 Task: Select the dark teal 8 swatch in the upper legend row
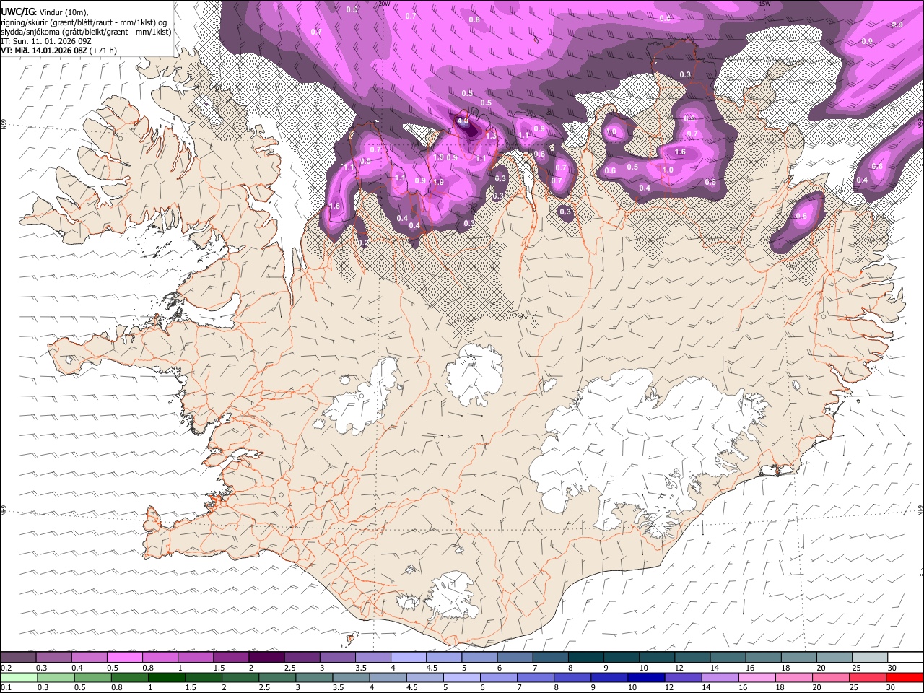tap(586, 657)
